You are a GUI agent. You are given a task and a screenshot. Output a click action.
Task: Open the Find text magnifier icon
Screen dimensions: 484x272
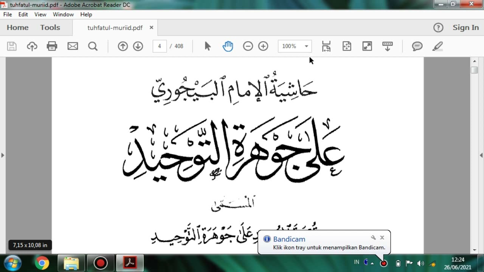tap(93, 46)
